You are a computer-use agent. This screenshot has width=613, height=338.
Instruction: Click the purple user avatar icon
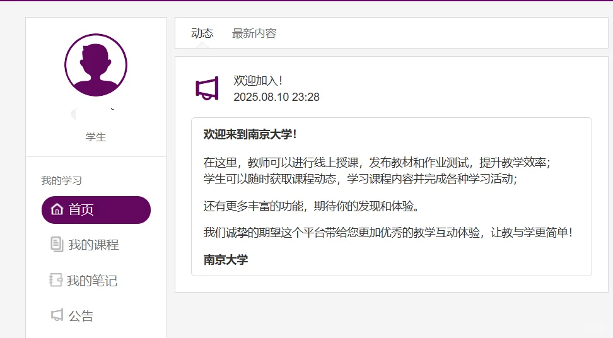[x=96, y=65]
